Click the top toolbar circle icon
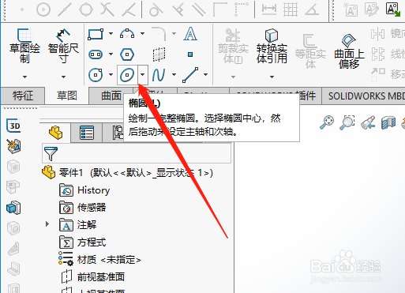This screenshot has width=405, height=293. pyautogui.click(x=43, y=9)
